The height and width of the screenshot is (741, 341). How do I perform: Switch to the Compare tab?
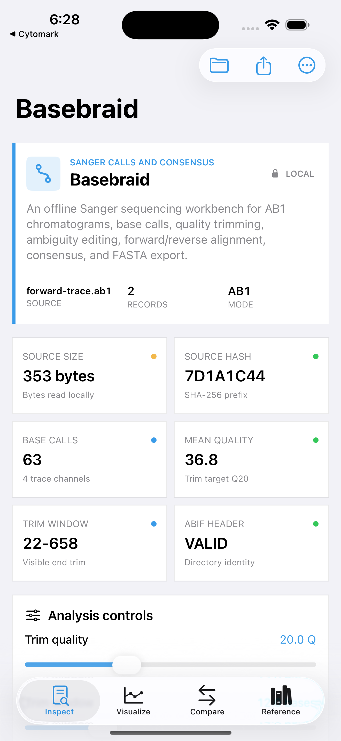point(207,701)
